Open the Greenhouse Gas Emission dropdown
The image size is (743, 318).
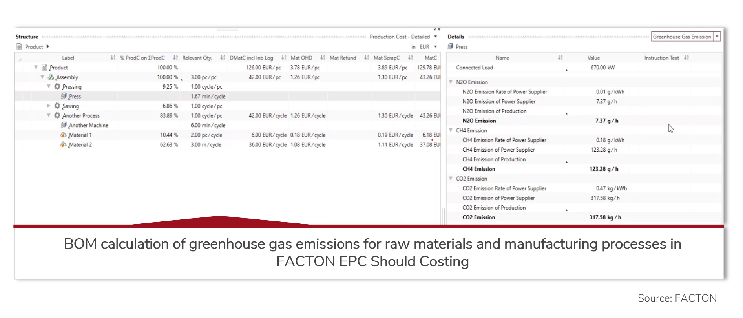pyautogui.click(x=717, y=37)
